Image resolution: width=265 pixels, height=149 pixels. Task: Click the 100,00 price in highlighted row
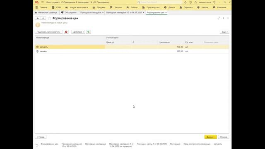click(180, 47)
